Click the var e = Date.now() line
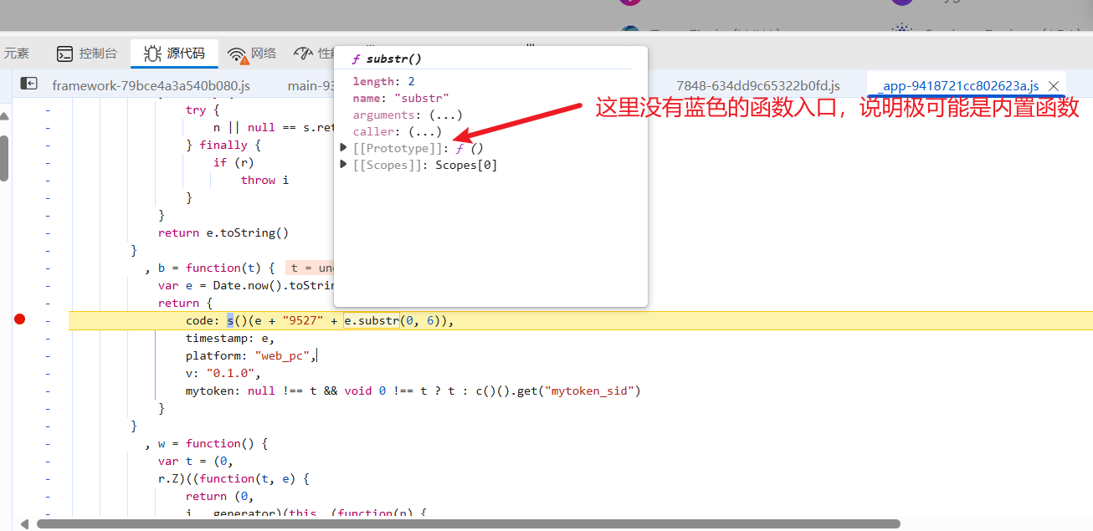 click(x=246, y=285)
